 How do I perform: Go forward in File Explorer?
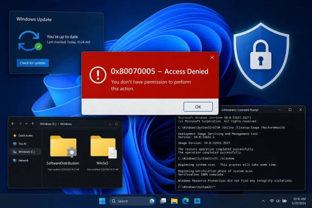[20, 124]
